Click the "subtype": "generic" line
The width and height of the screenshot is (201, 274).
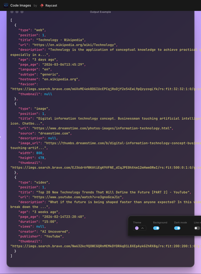click(39, 75)
